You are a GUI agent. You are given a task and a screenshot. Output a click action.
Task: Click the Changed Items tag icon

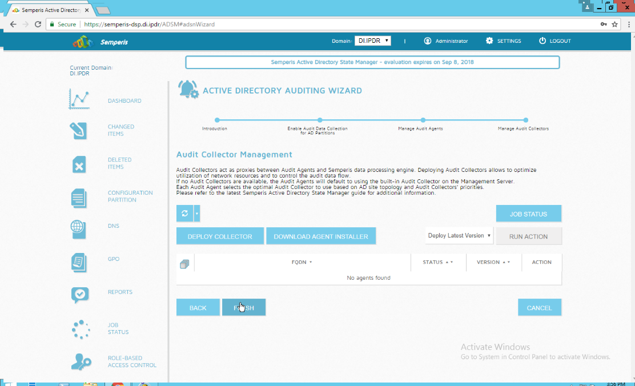79,131
